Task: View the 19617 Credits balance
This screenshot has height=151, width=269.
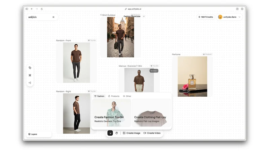Action: pos(205,17)
